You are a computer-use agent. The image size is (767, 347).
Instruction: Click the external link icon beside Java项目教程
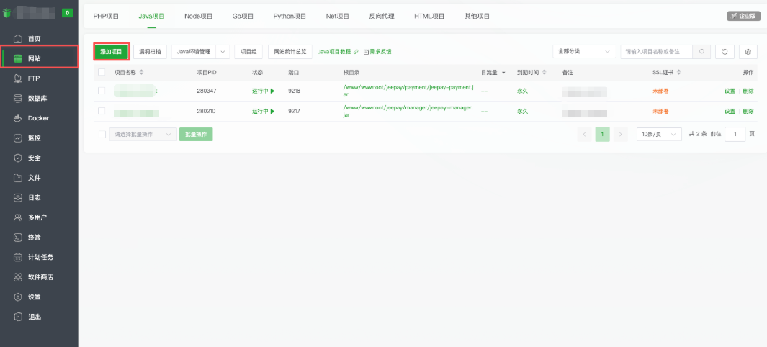(x=356, y=51)
